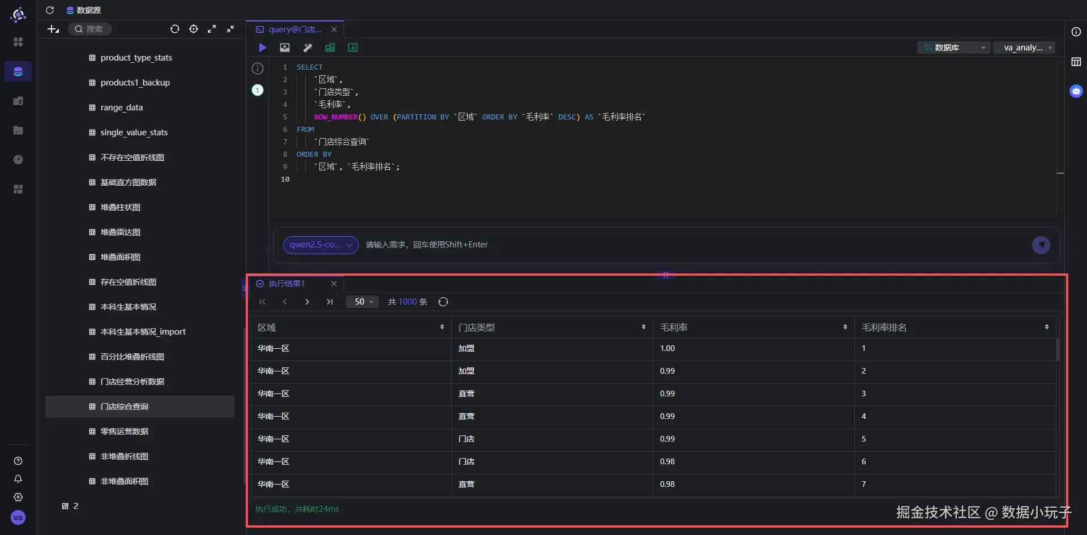This screenshot has height=535, width=1087.
Task: Sort by 门店类型 column sort arrows
Action: 644,327
